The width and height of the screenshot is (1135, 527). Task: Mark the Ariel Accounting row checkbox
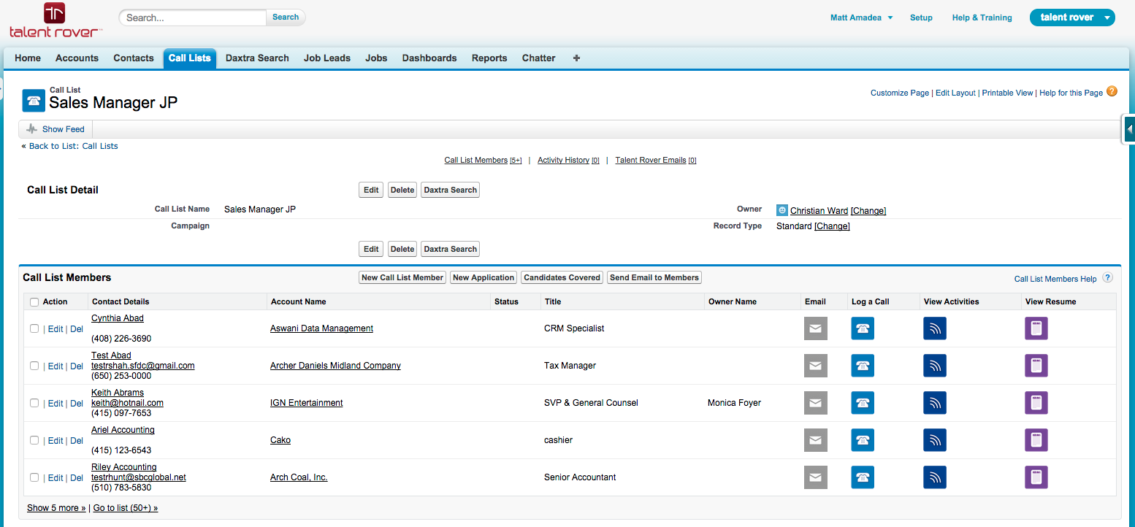(x=34, y=440)
